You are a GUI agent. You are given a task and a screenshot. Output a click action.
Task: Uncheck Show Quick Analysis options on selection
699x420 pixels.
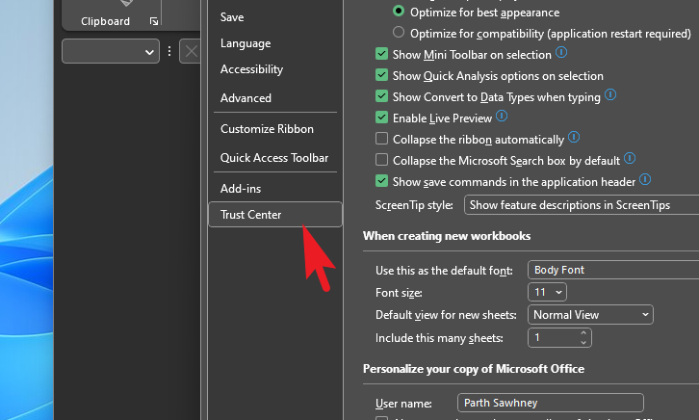pyautogui.click(x=381, y=75)
